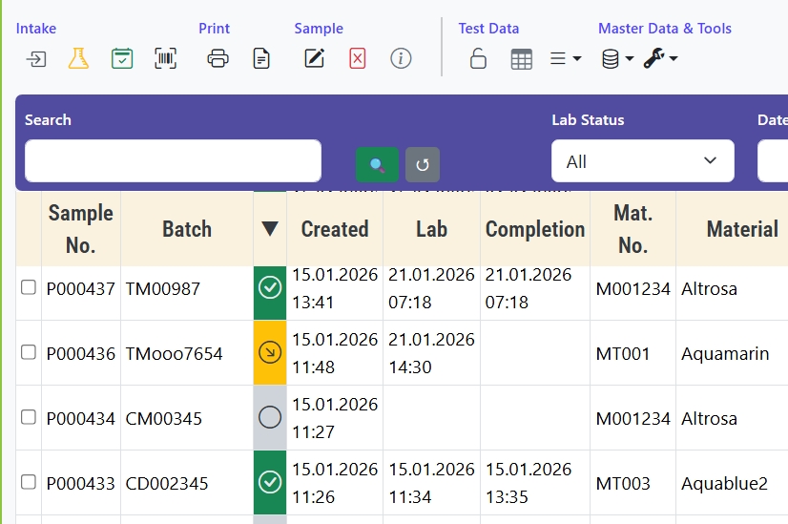Image resolution: width=788 pixels, height=524 pixels.
Task: Click the barcode scan icon
Action: [x=165, y=58]
